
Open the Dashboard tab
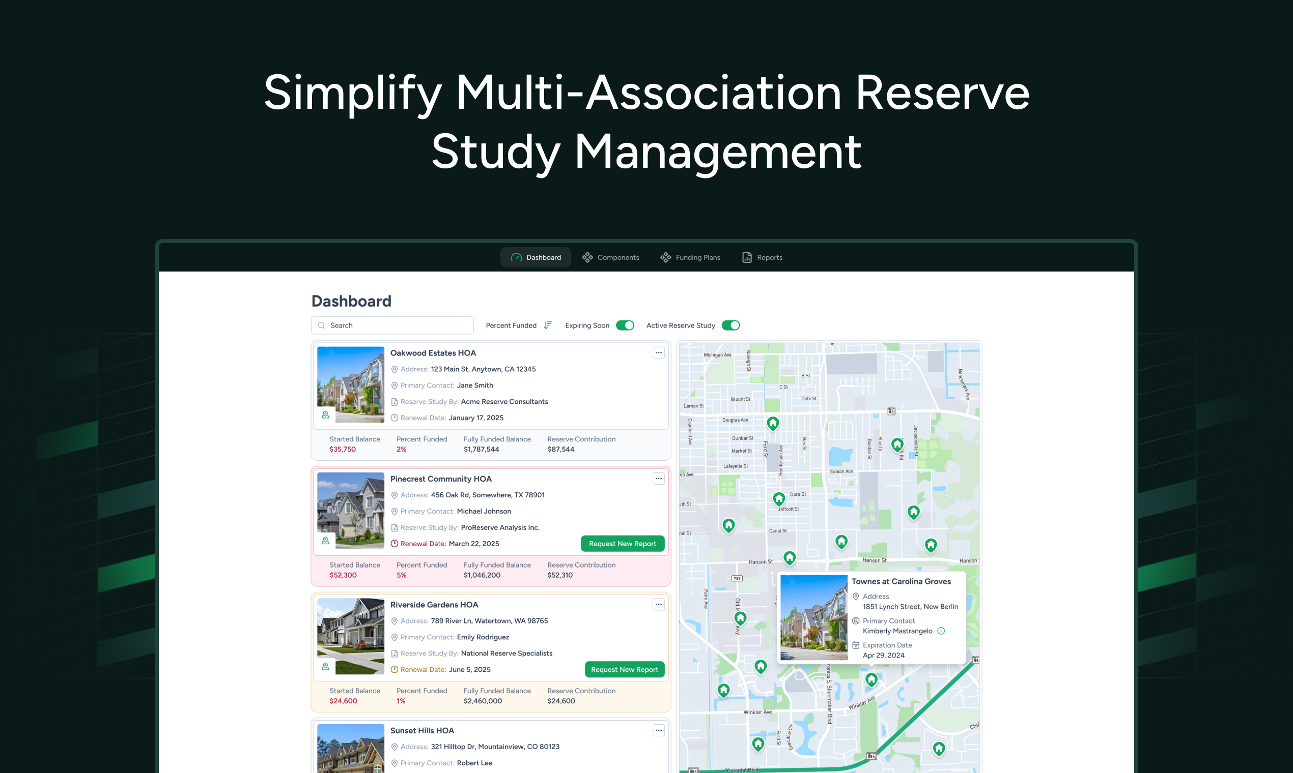(x=536, y=257)
